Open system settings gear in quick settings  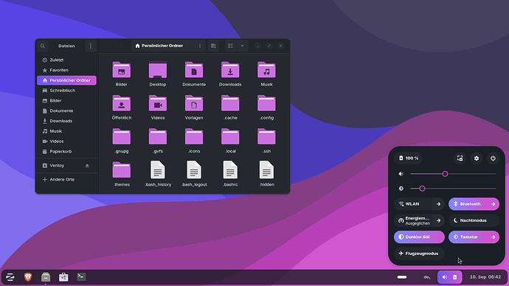coord(477,158)
